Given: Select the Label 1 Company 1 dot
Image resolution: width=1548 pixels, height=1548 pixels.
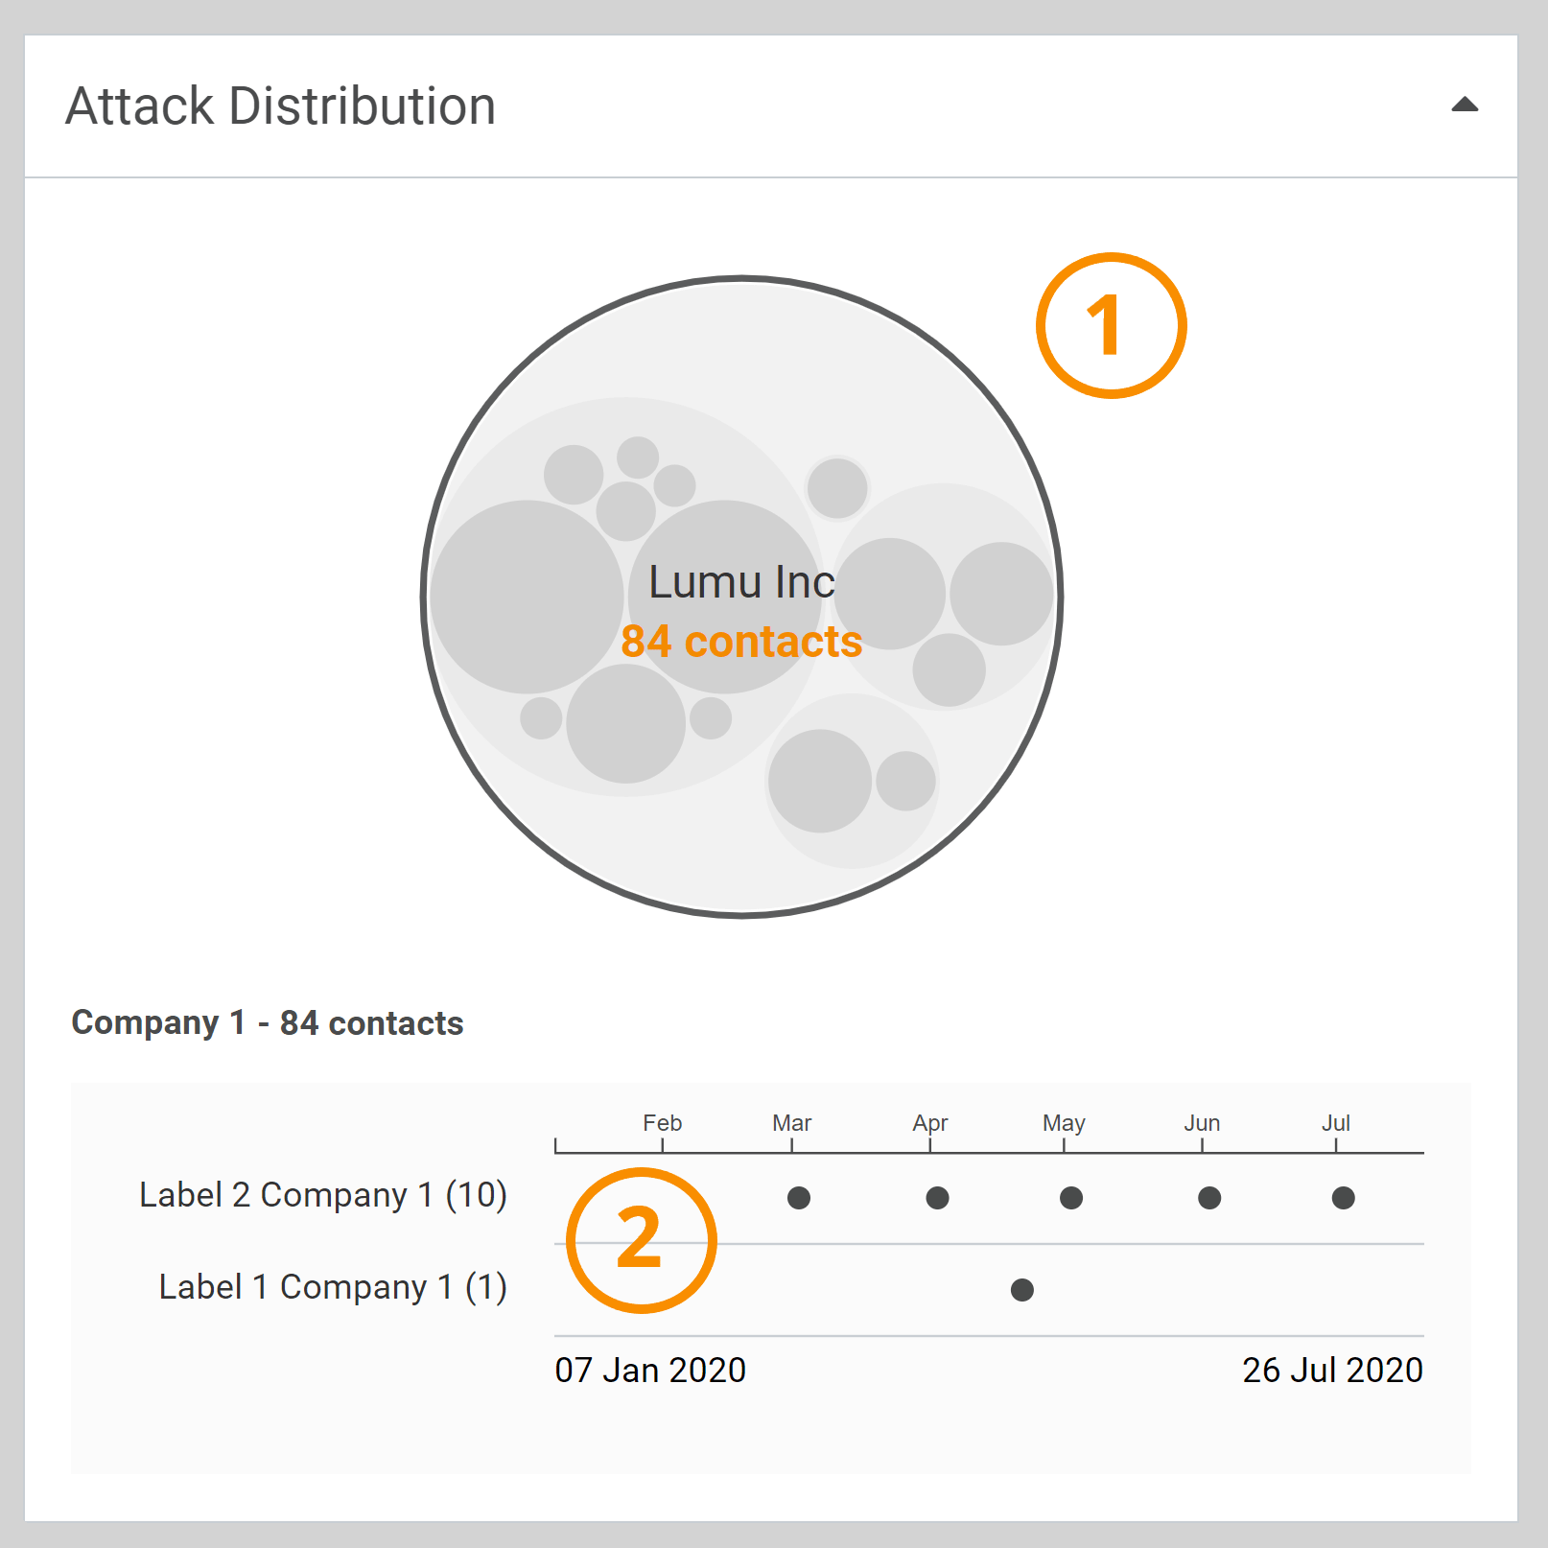Looking at the screenshot, I should [1022, 1290].
